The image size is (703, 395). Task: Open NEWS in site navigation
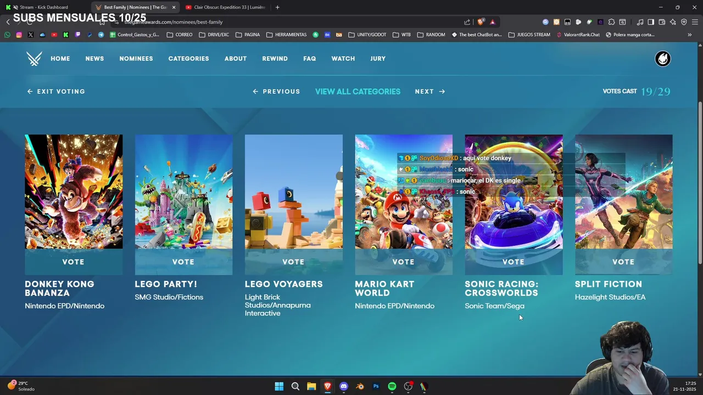tap(94, 59)
